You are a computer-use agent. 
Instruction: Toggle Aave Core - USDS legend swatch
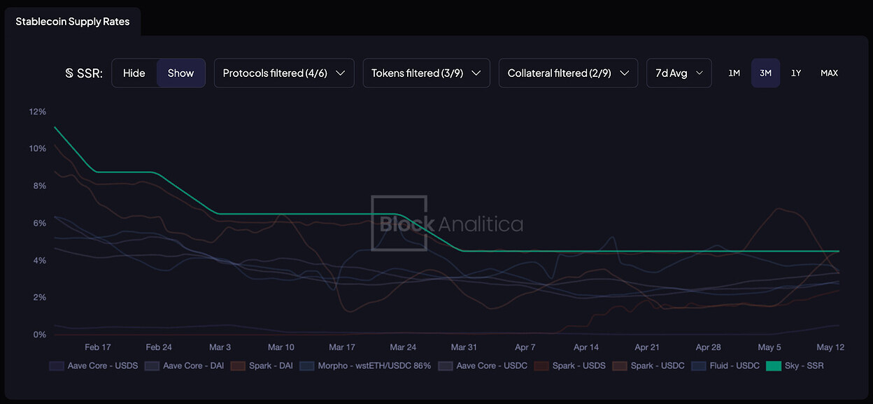(57, 366)
